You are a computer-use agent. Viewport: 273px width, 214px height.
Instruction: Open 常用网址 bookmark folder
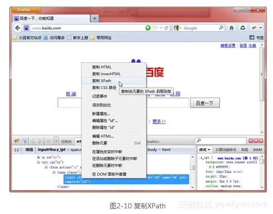[x=101, y=38]
